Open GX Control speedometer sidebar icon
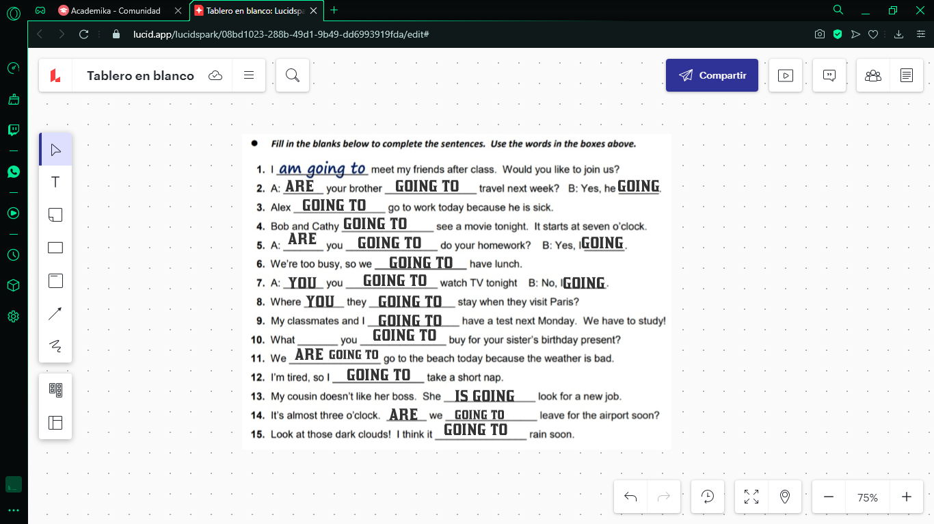 tap(14, 68)
